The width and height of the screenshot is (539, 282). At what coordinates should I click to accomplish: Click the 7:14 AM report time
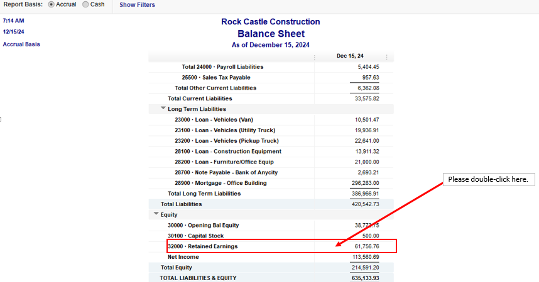[13, 21]
